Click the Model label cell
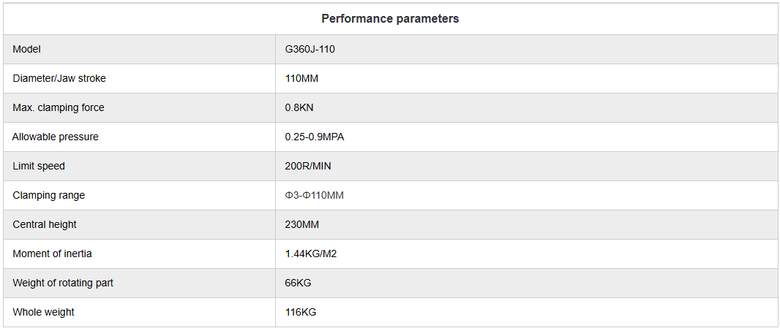This screenshot has width=780, height=328. (x=27, y=49)
